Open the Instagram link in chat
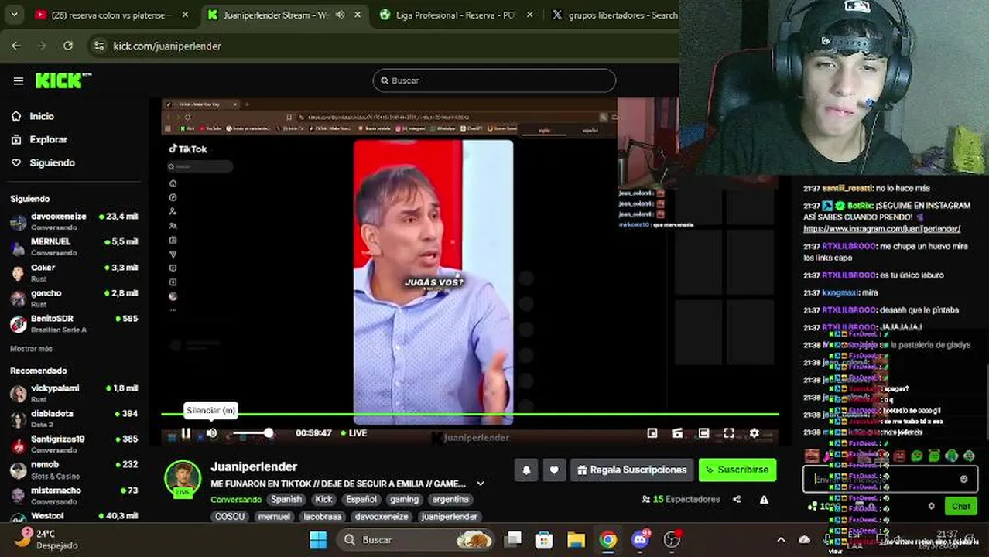 coord(881,229)
